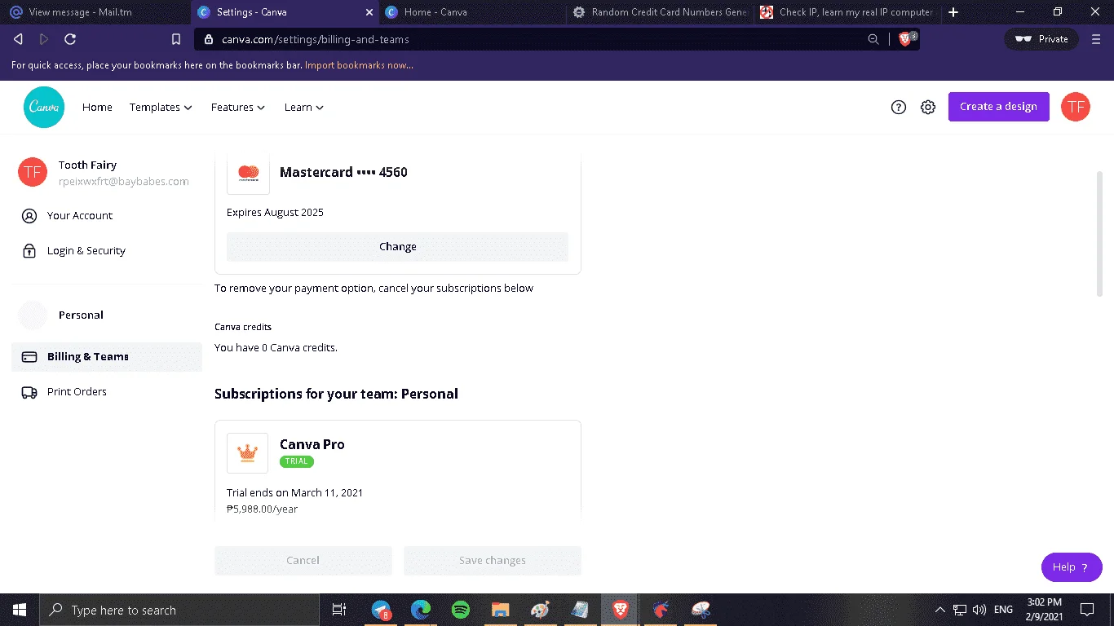Click the Windows Start button
1114x626 pixels.
point(20,610)
